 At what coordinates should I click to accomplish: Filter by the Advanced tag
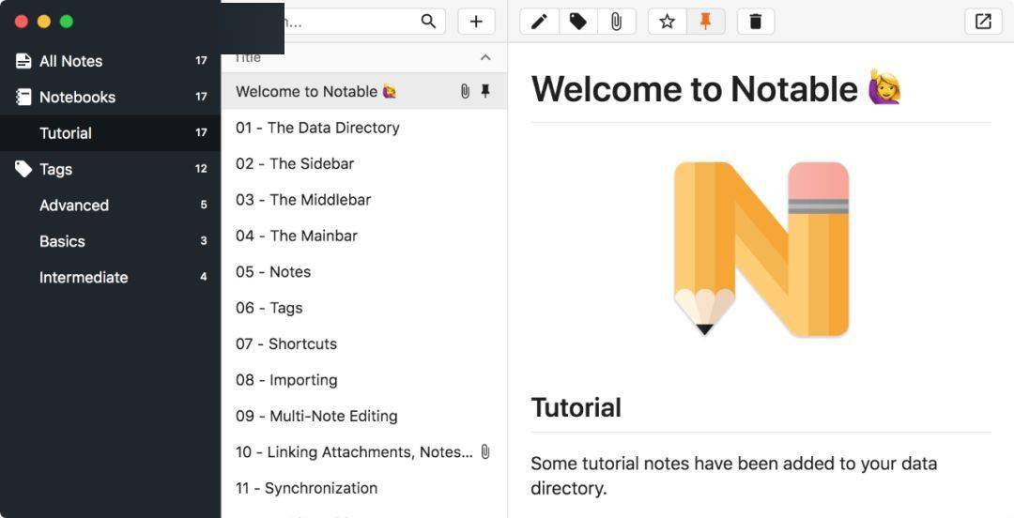111,205
